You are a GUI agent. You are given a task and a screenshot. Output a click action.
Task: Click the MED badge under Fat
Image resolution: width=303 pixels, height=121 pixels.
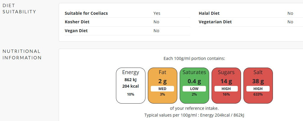pos(163,89)
